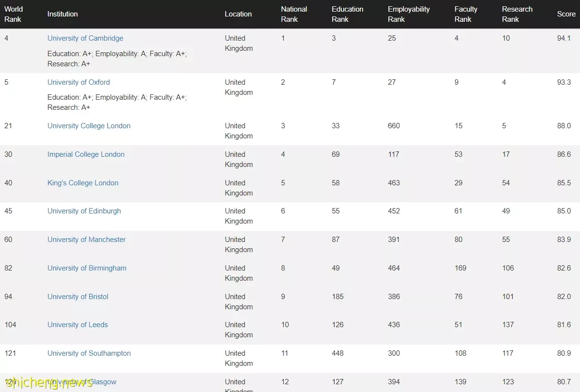Open University of Birmingham link
The image size is (580, 392).
pyautogui.click(x=87, y=268)
